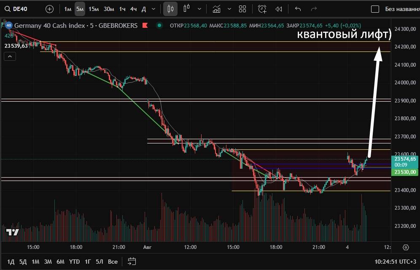The height and width of the screenshot is (270, 420).
Task: Select the 1ч timeframe
Action: [122, 9]
